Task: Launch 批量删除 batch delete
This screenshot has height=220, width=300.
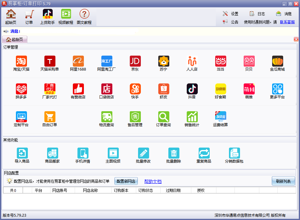Action: (174, 155)
